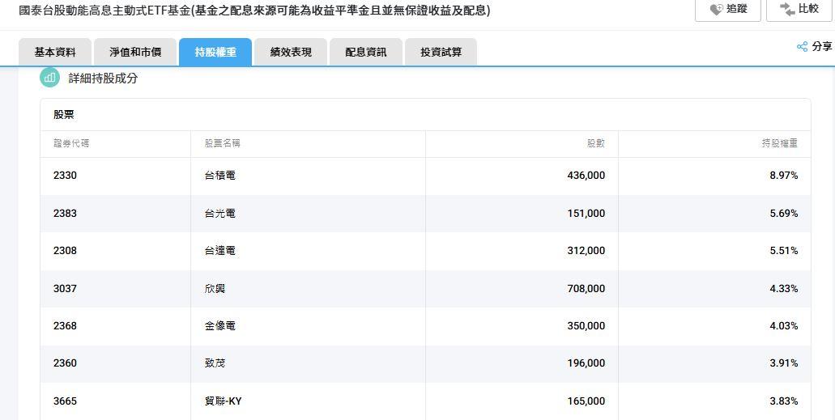Click the 證券代碼 column header

[71, 143]
